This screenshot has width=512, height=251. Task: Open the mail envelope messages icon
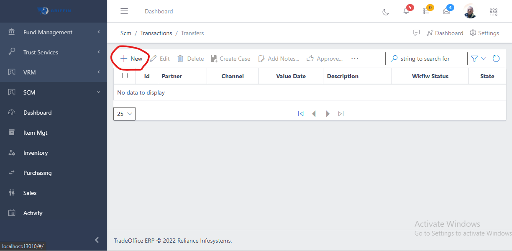pyautogui.click(x=446, y=11)
